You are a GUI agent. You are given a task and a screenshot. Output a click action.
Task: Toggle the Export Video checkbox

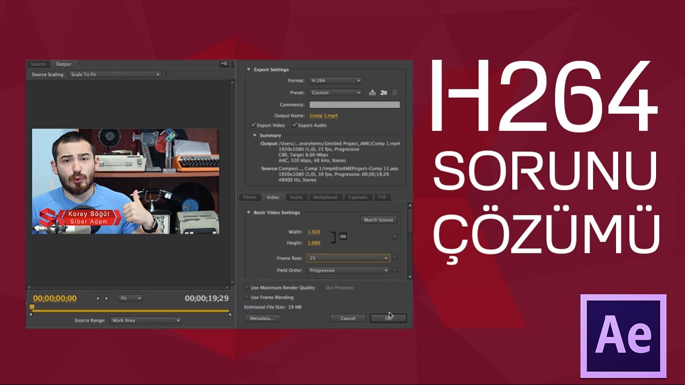click(253, 125)
